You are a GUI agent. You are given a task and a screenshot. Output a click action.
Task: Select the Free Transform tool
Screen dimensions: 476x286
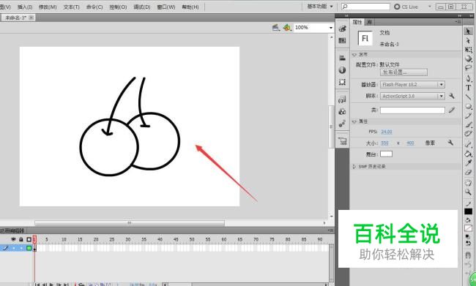pos(468,50)
